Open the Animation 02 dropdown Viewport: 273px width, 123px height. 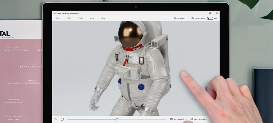(179, 119)
